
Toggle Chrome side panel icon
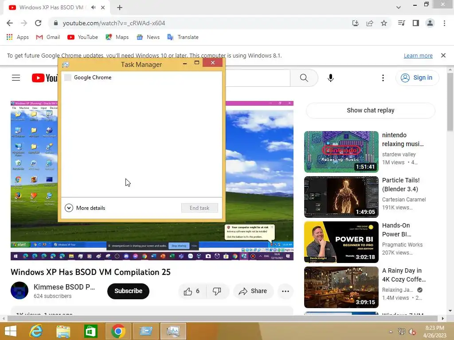pyautogui.click(x=416, y=23)
